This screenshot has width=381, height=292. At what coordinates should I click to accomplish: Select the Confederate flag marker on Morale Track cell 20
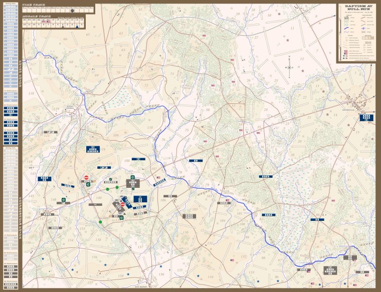pos(48,22)
